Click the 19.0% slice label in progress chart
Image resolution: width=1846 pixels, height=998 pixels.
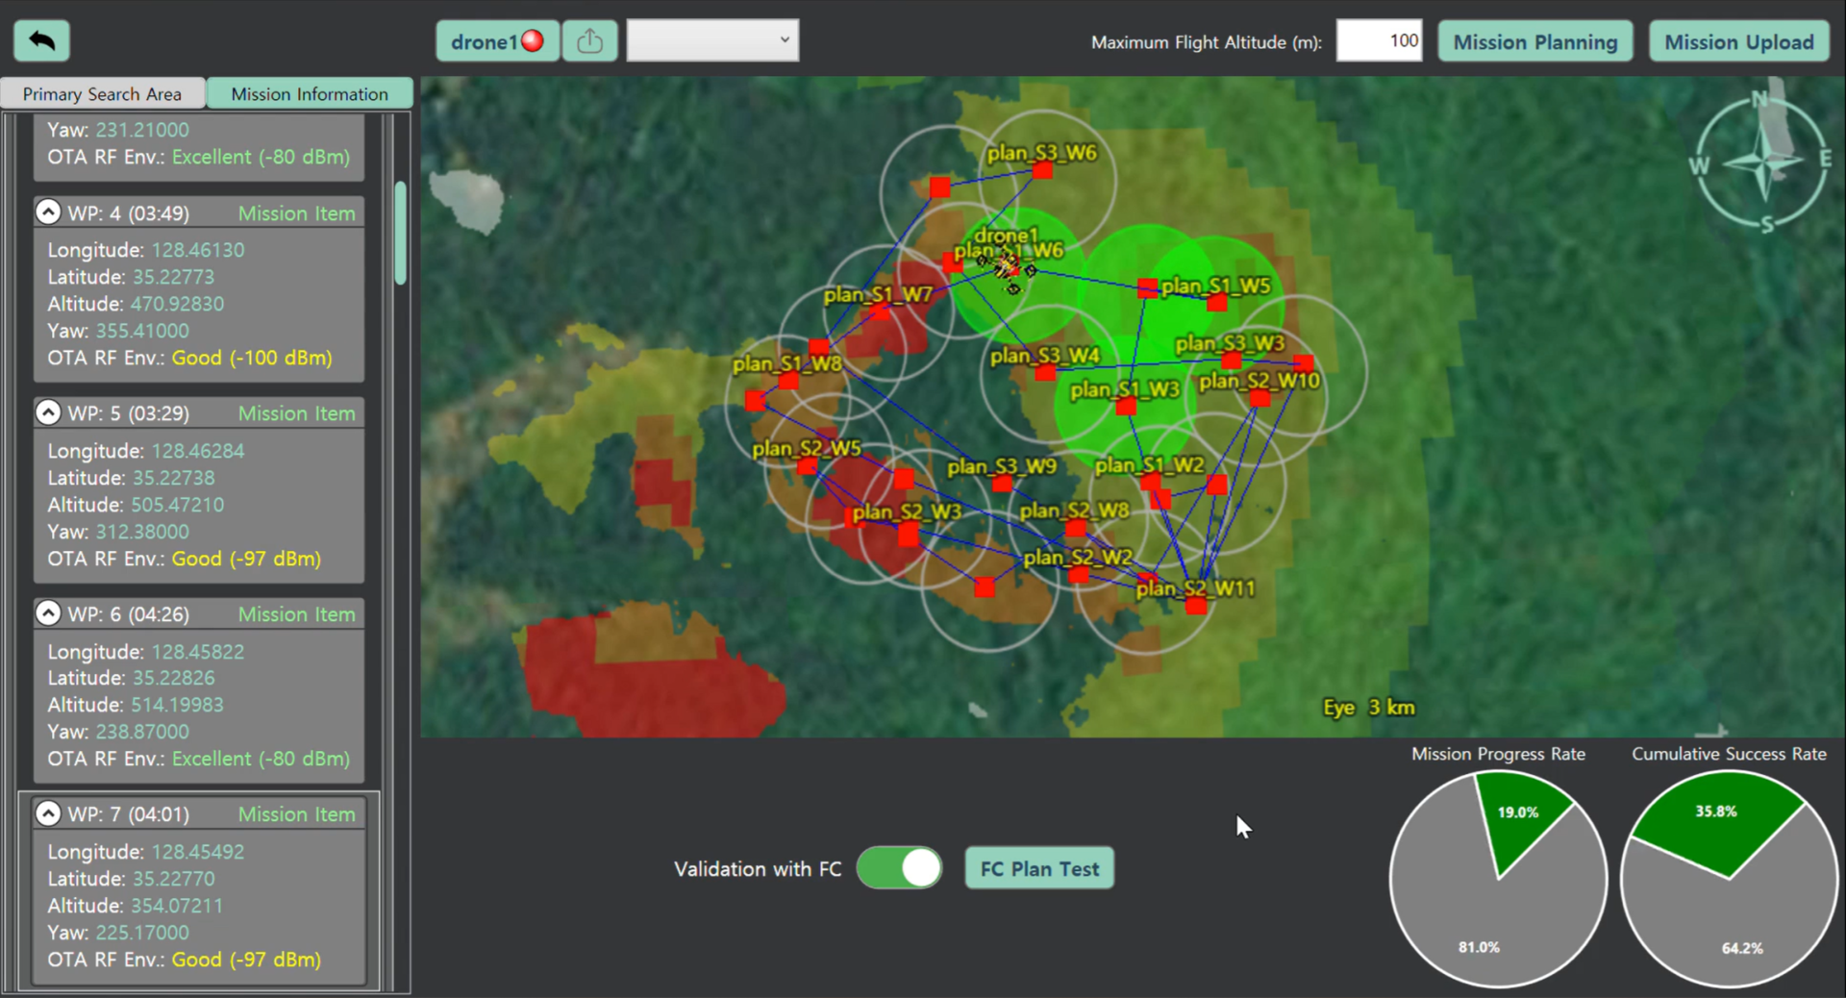coord(1518,812)
